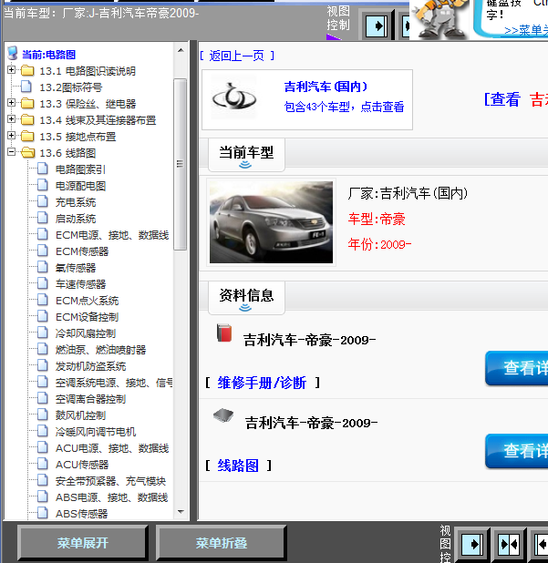Expand the 13.4 线束及其连接器布置 folder
Image resolution: width=548 pixels, height=563 pixels.
12,118
